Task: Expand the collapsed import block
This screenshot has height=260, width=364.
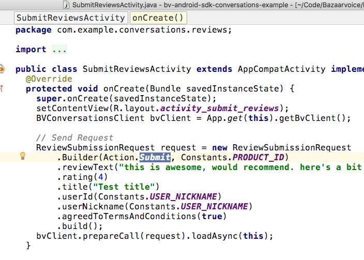Action: pyautogui.click(x=59, y=50)
